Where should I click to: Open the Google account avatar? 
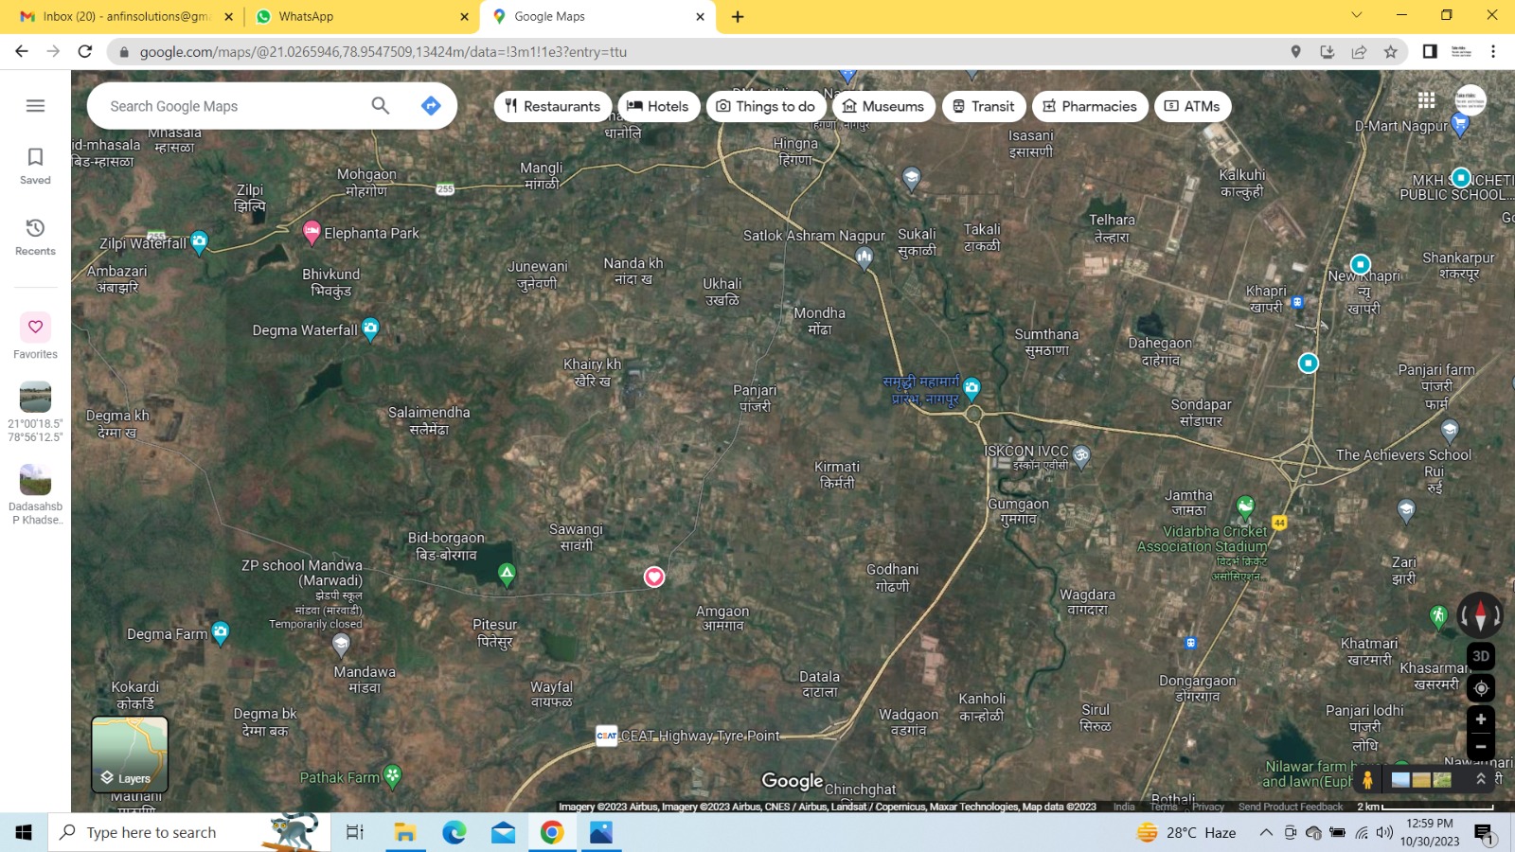click(1470, 100)
